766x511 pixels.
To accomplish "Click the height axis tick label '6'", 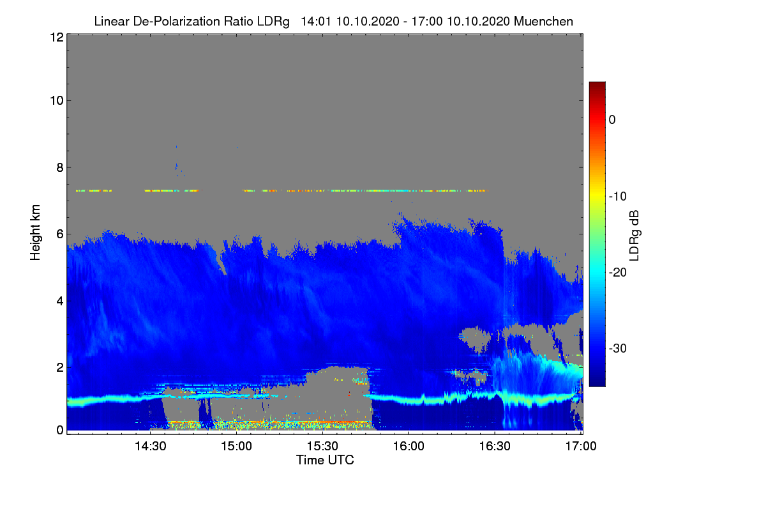I will point(59,234).
